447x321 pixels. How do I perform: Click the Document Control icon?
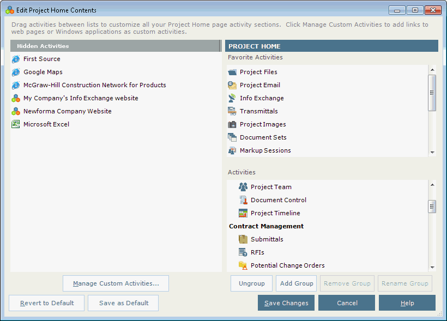tap(243, 200)
